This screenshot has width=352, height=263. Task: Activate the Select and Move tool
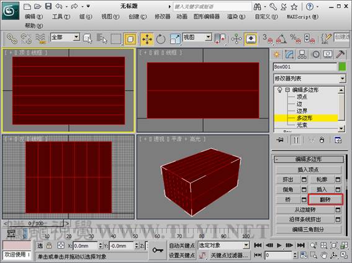(x=147, y=39)
